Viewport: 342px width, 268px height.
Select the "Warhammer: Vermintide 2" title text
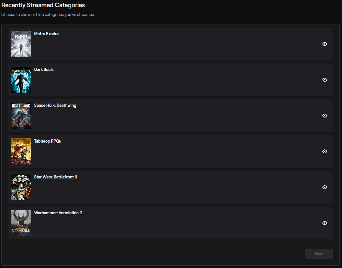click(58, 213)
